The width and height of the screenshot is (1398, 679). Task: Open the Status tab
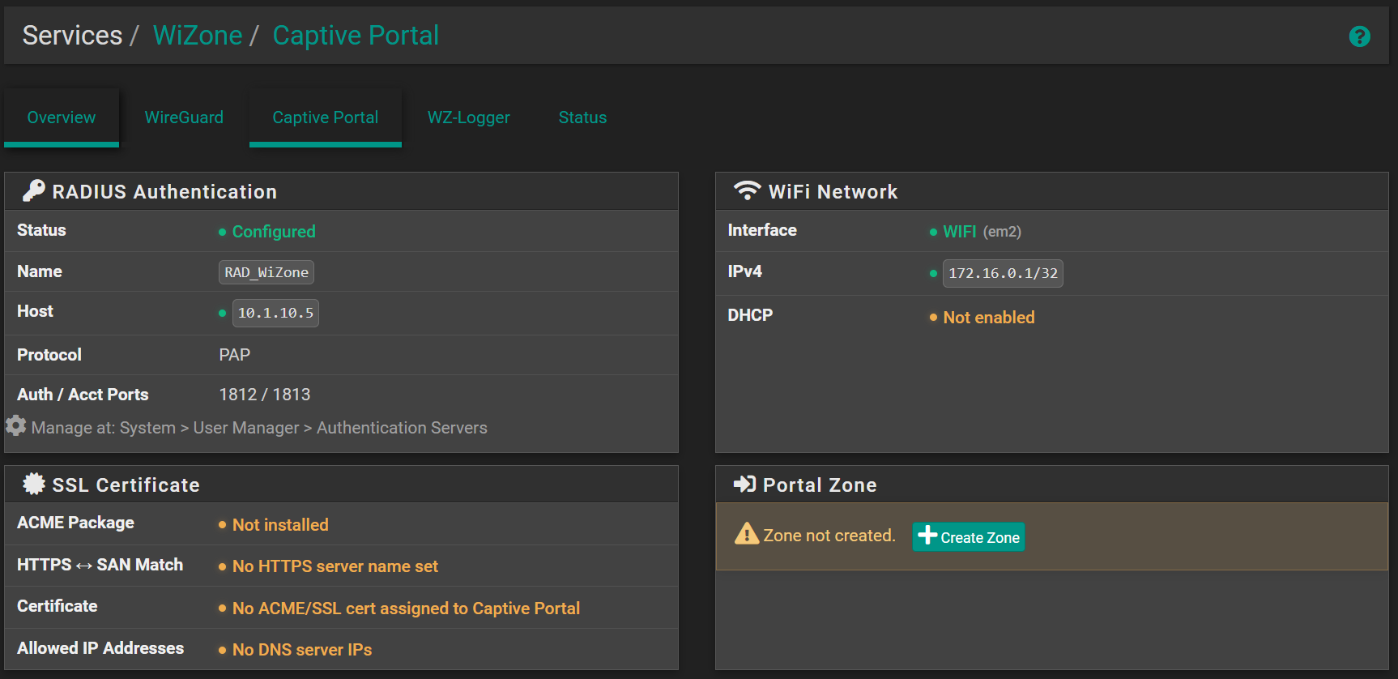tap(582, 117)
